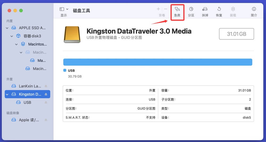
Task: Collapse the 容器 disk3 container
Action: point(12,36)
